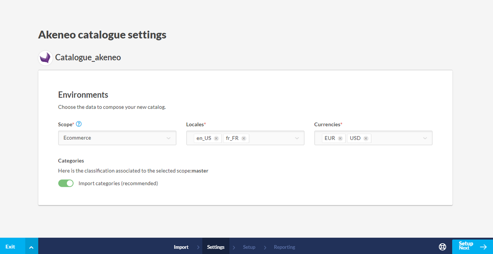Select the Settings step tab

click(x=216, y=247)
